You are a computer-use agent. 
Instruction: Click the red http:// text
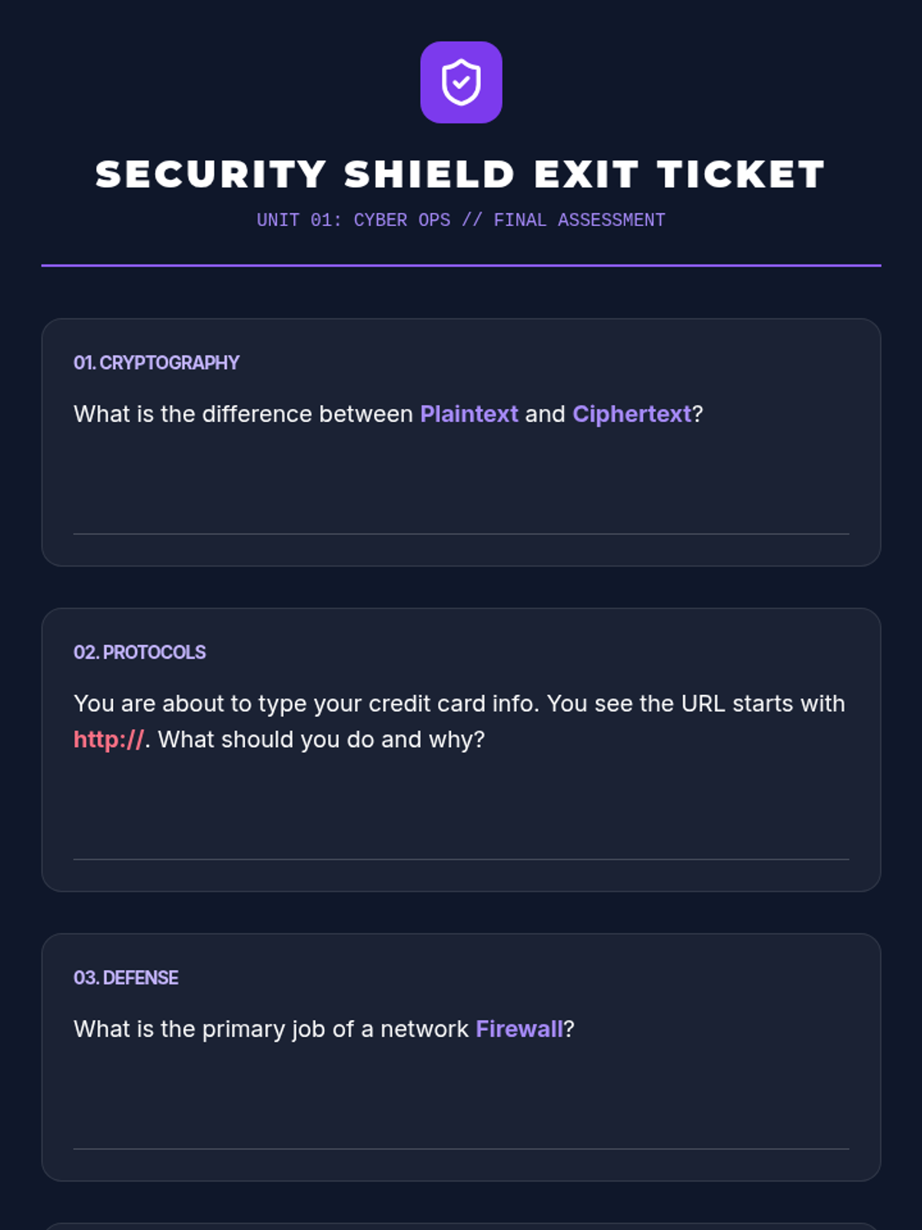(x=108, y=740)
